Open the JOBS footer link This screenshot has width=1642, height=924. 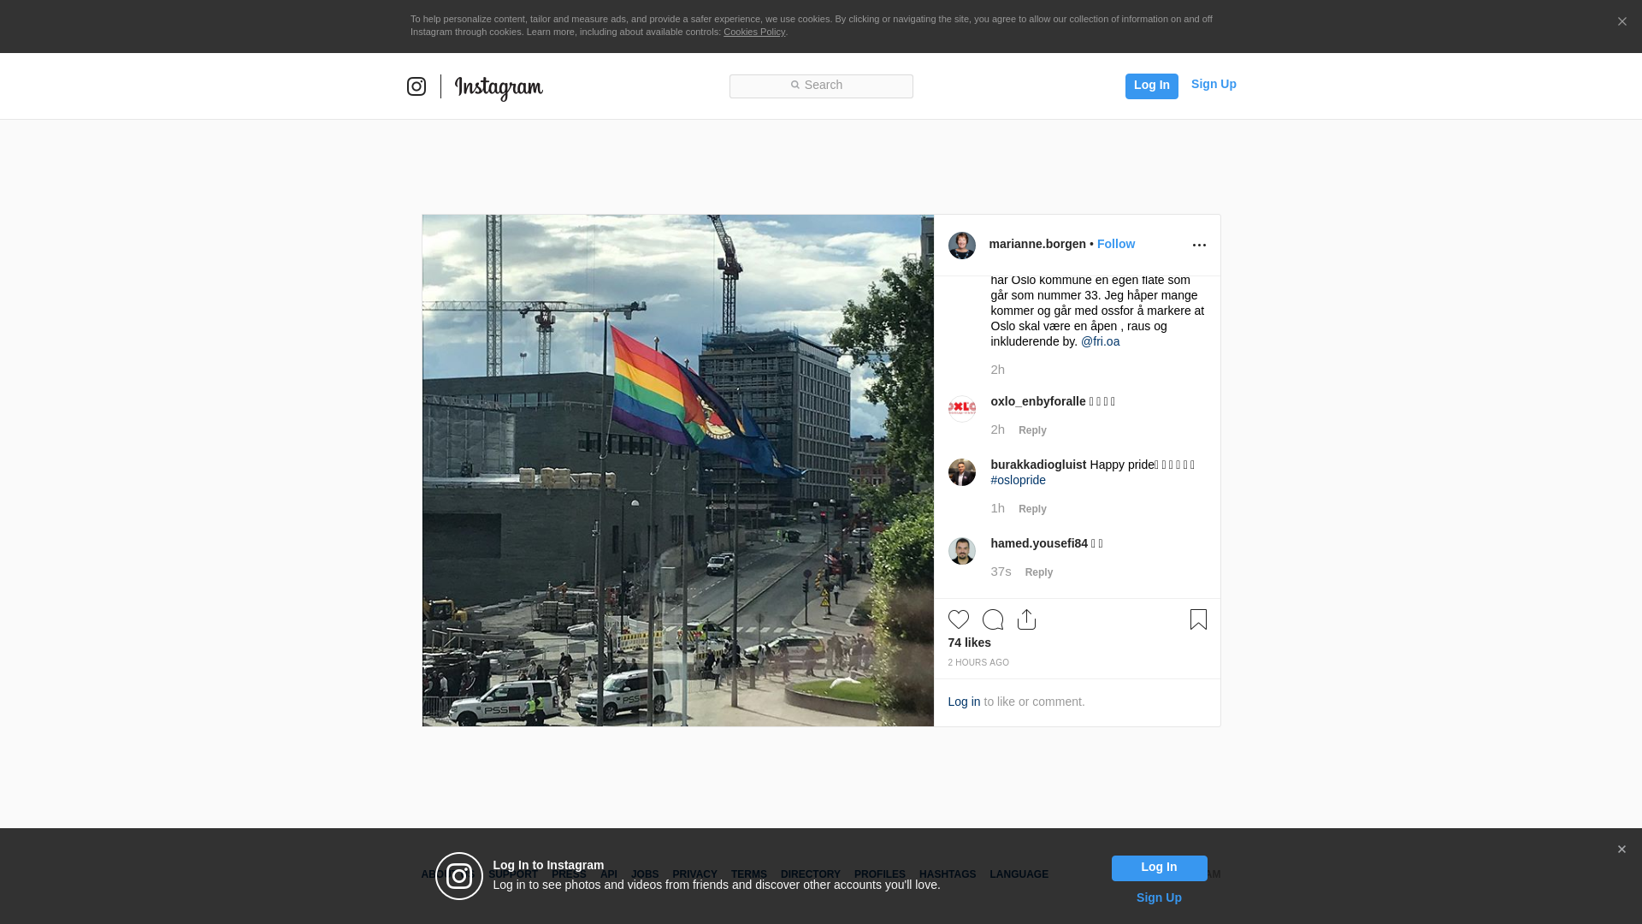pyautogui.click(x=645, y=874)
